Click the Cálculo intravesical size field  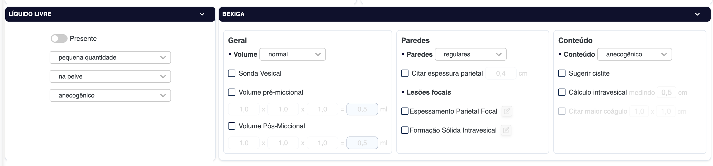click(667, 92)
